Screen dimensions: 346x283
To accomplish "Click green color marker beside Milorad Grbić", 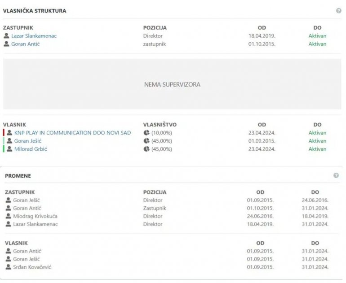I will pos(4,149).
